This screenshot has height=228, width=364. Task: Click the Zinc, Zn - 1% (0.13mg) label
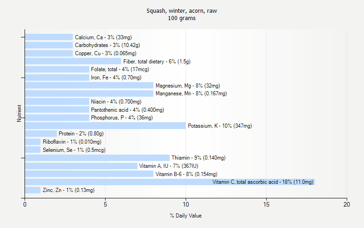(x=69, y=190)
